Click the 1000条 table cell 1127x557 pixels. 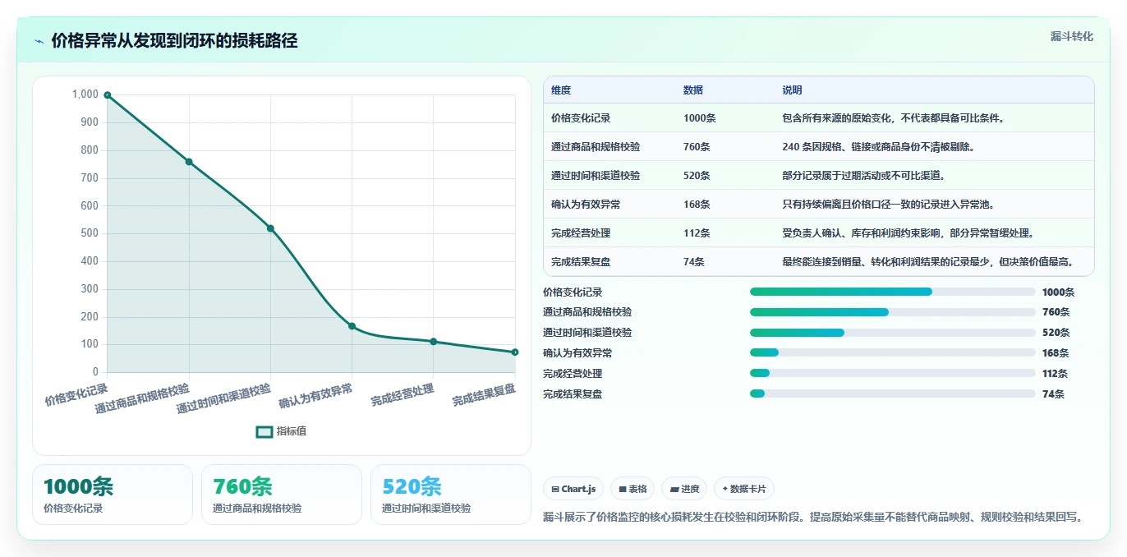[x=700, y=118]
